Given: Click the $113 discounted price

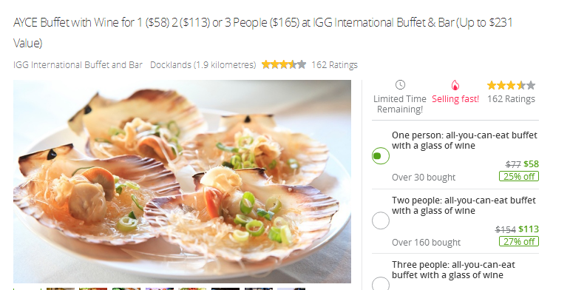Looking at the screenshot, I should pos(529,229).
